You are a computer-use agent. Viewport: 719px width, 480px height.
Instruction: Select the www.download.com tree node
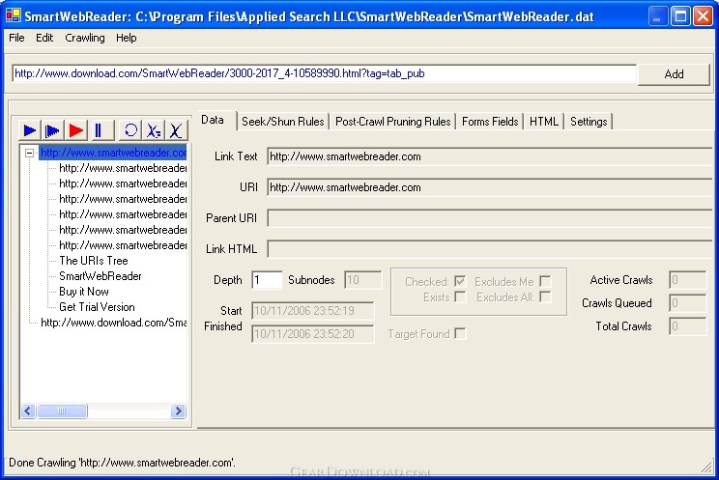point(113,323)
